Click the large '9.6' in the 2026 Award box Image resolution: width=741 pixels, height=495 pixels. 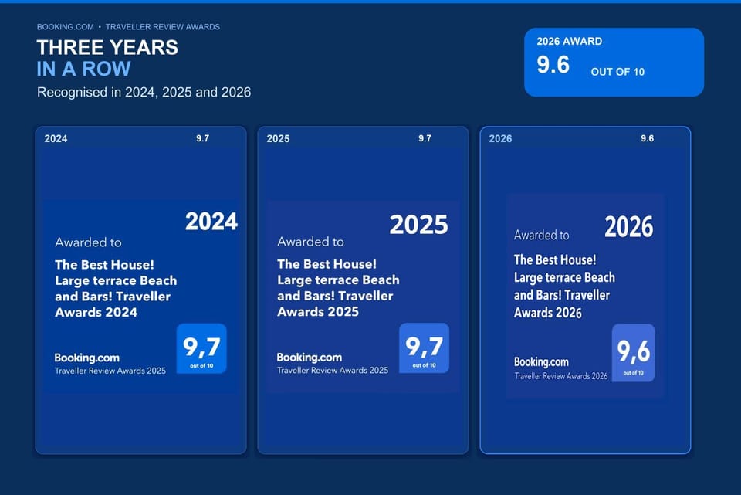tap(553, 65)
